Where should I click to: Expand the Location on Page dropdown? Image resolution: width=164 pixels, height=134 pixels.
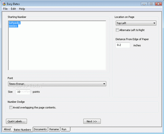coord(136,23)
